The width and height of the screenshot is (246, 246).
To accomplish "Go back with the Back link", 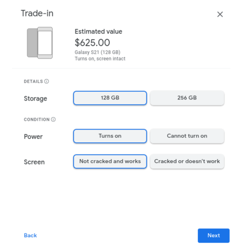I will (30, 236).
